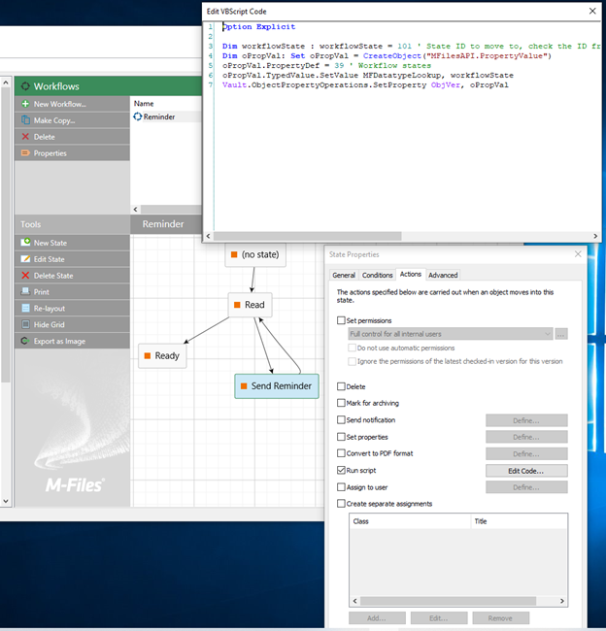The width and height of the screenshot is (606, 631).
Task: Click the New State icon
Action: coord(25,243)
